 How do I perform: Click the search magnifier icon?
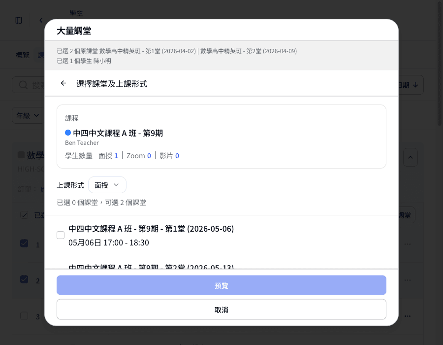point(23,85)
